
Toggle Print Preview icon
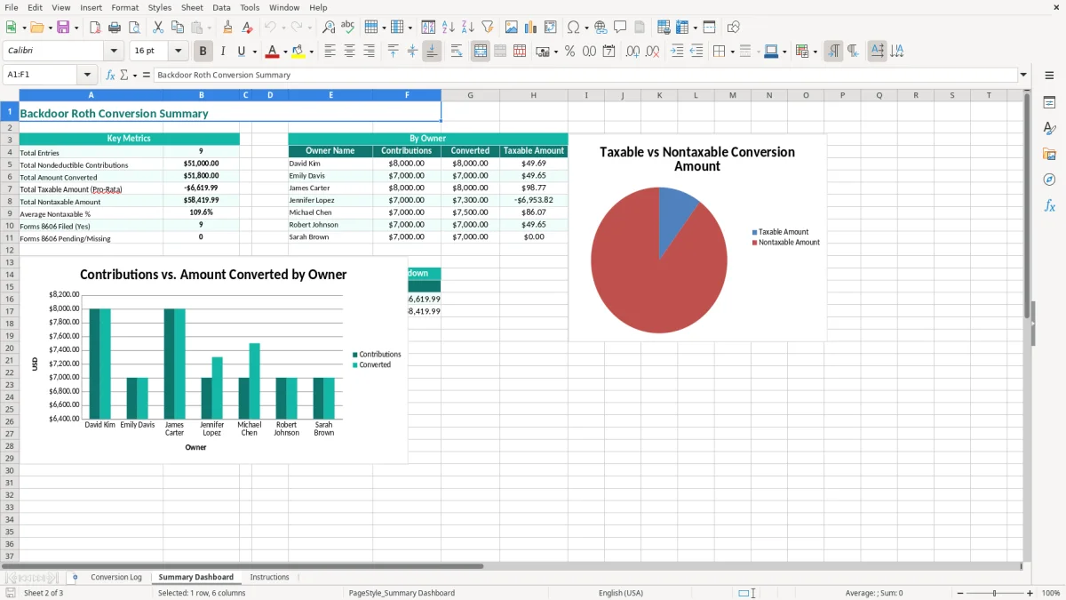pos(134,28)
